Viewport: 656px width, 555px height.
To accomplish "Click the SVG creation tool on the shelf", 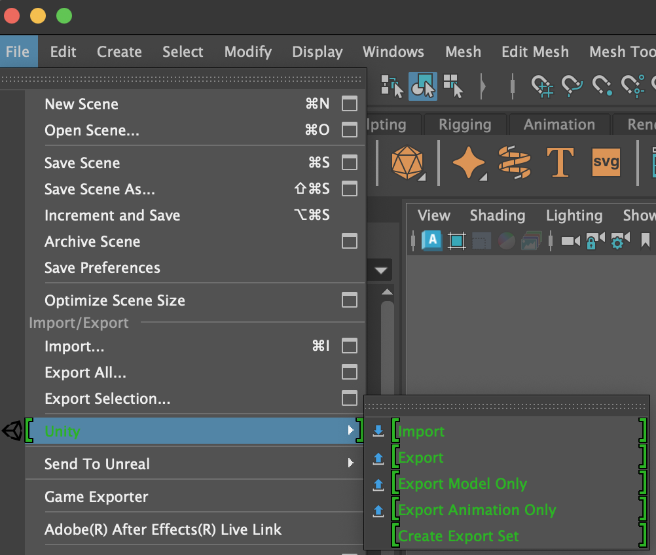I will coord(606,162).
